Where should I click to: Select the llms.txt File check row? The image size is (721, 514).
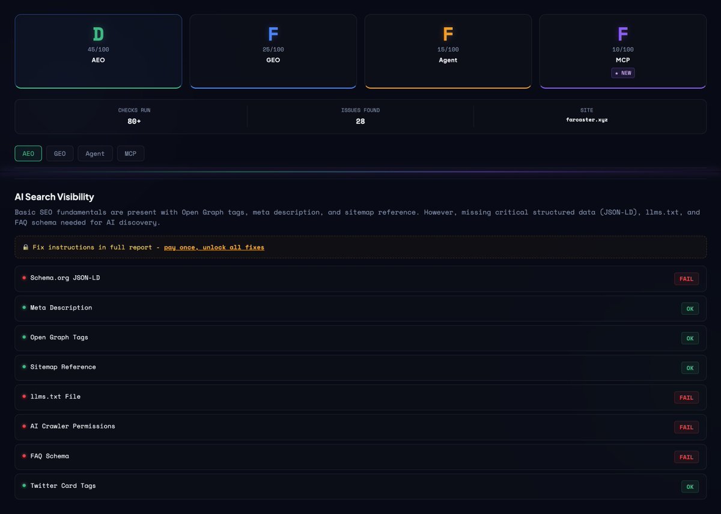pyautogui.click(x=360, y=398)
